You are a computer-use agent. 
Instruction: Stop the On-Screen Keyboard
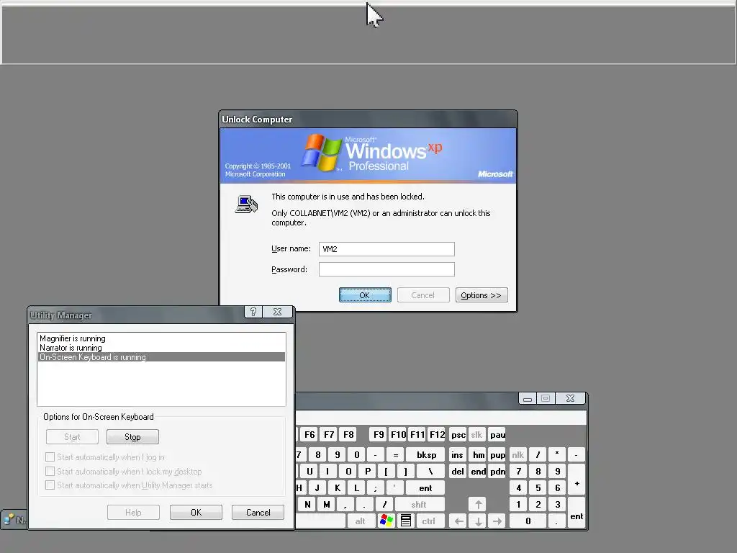coord(132,437)
